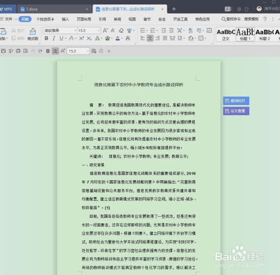Screen dimensions: 280x275
Task: Apply the 标题 2 style
Action: pos(264,34)
